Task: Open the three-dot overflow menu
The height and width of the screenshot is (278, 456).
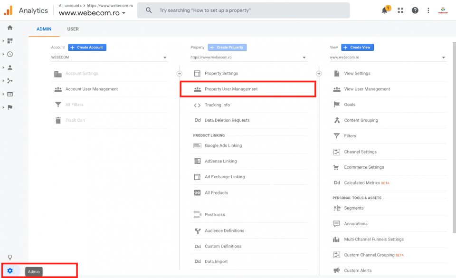Action: click(x=429, y=10)
